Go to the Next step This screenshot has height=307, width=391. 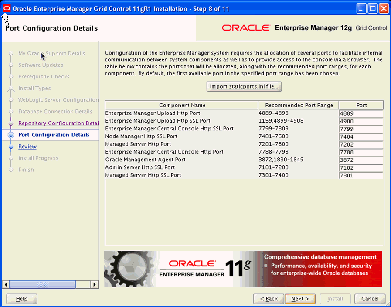pos(300,299)
